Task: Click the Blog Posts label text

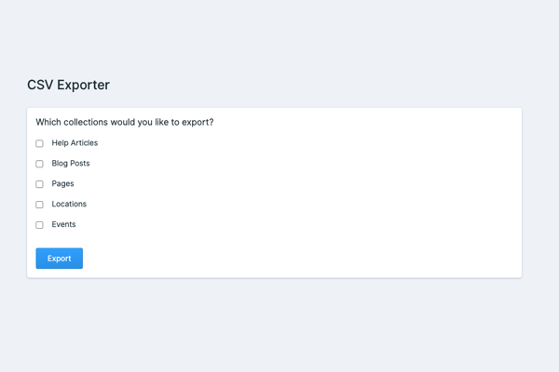Action: [x=71, y=164]
